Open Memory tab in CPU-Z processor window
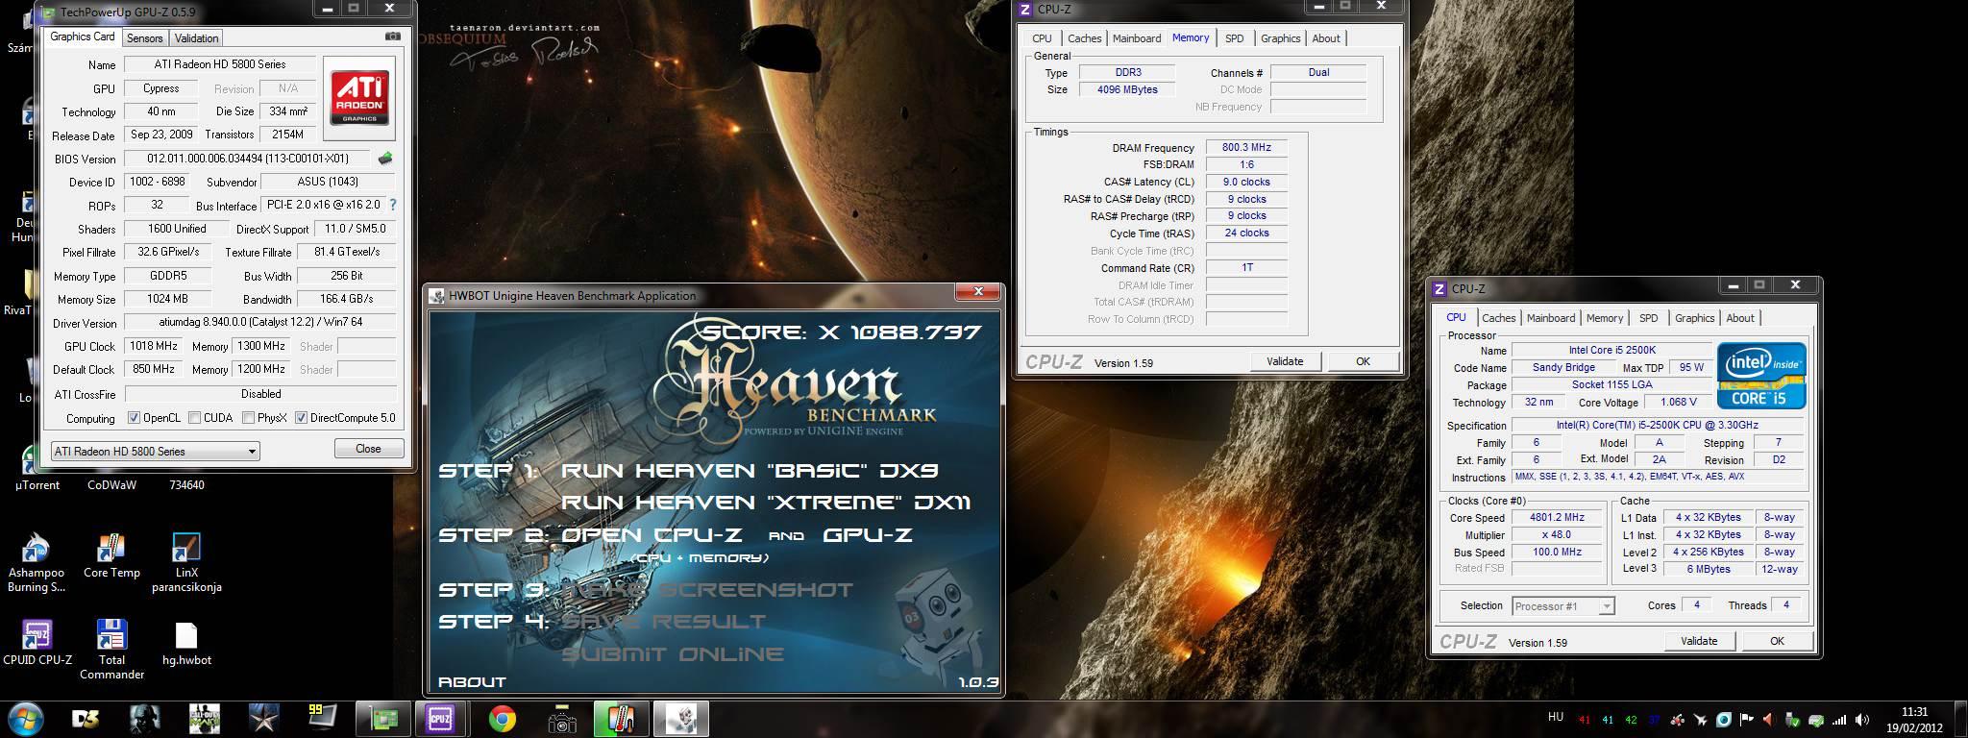This screenshot has width=1968, height=738. 1605,318
